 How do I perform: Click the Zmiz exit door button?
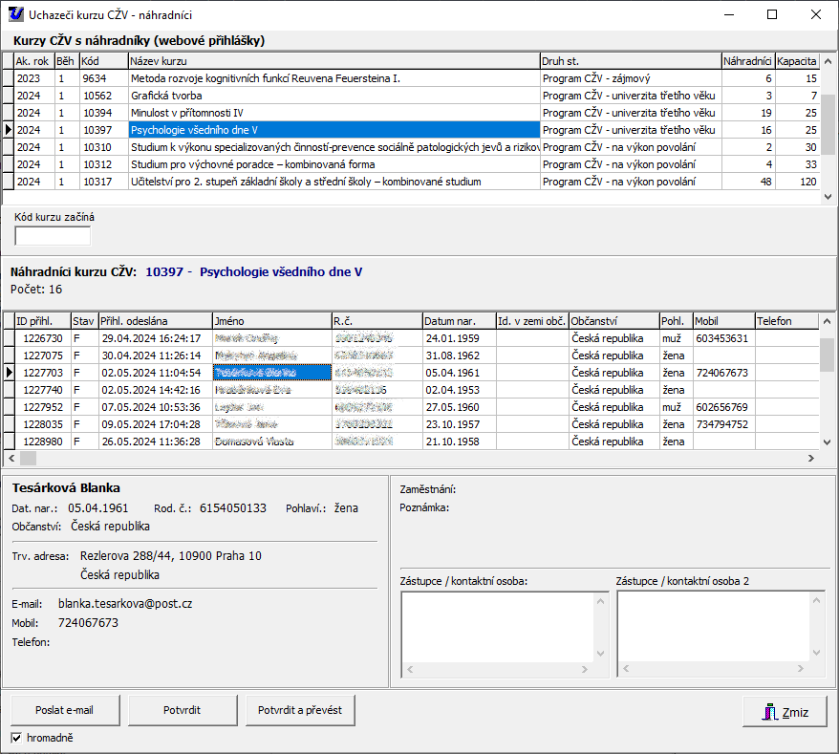785,711
